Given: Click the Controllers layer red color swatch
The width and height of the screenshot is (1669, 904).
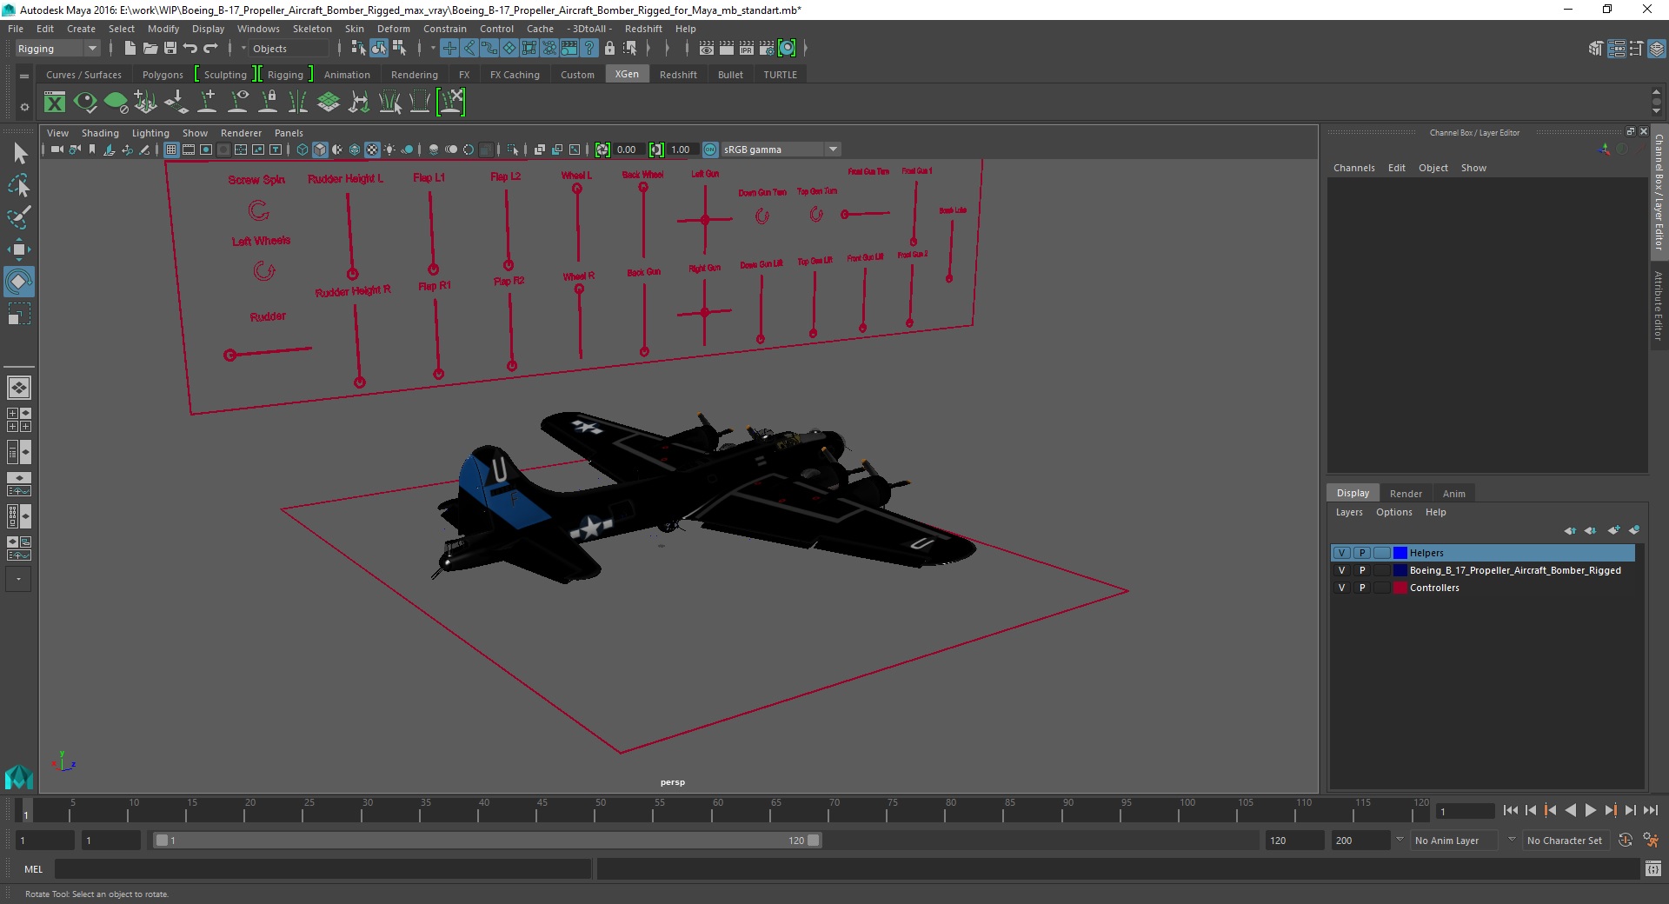Looking at the screenshot, I should pos(1400,588).
